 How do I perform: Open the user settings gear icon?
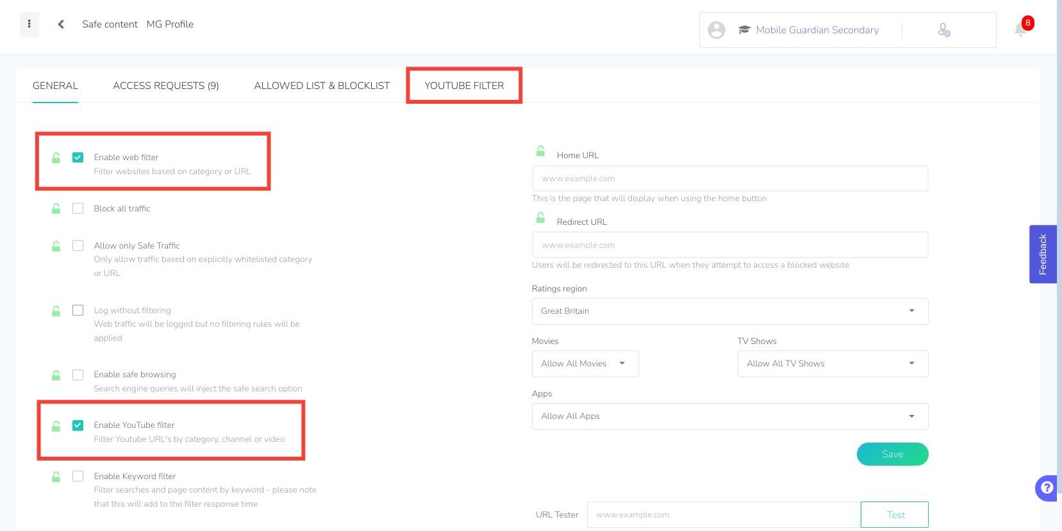pos(944,30)
